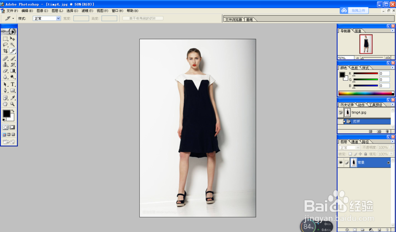Select the Magic Wand tool
This screenshot has width=396, height=232.
tap(12, 45)
